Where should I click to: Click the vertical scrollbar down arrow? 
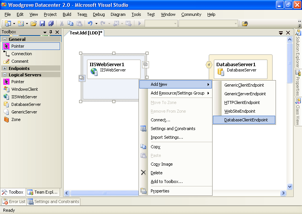pos(290,186)
